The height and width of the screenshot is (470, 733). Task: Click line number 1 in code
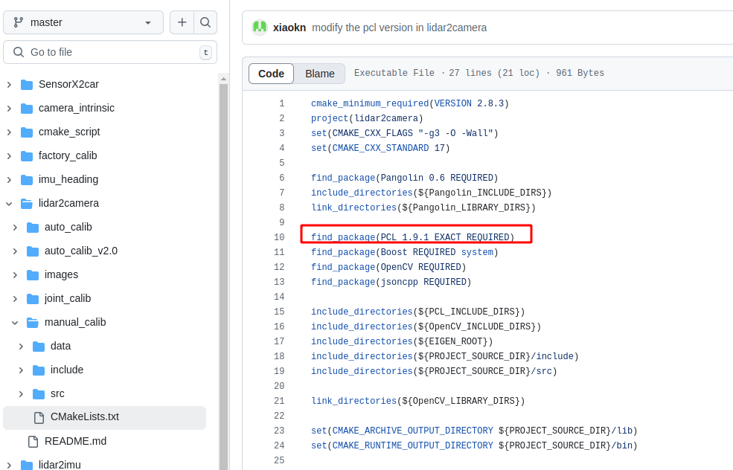[282, 103]
